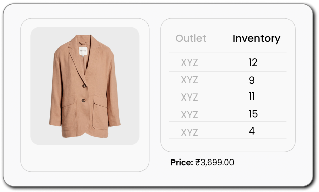Click the XYZ outlet name beside inventory 12
The image size is (319, 192).
pyautogui.click(x=189, y=62)
